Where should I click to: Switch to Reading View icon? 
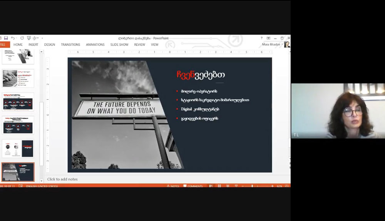228,186
